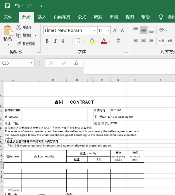The height and width of the screenshot is (195, 175).
Task: Click the 复制 copy button
Action: point(24,36)
